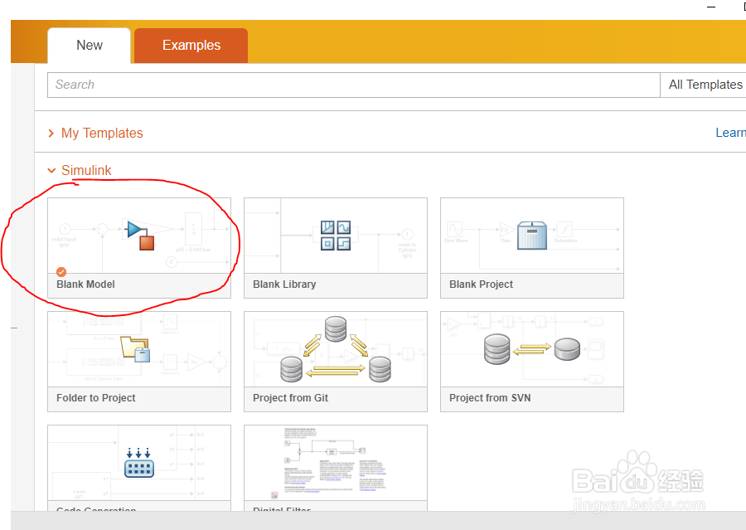Select the Project from Git icon
Viewport: 746px width, 530px height.
click(x=336, y=349)
